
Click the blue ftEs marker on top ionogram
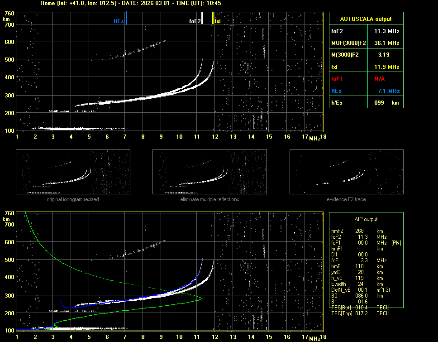[126, 18]
